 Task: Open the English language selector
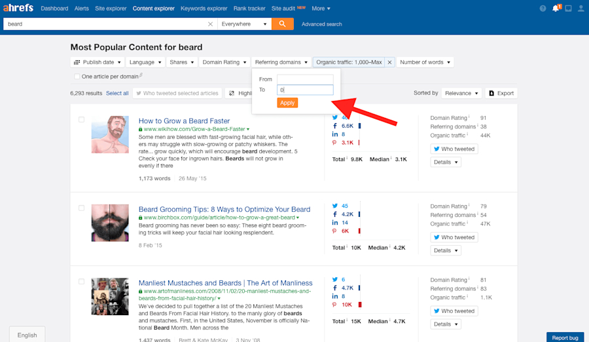point(27,335)
